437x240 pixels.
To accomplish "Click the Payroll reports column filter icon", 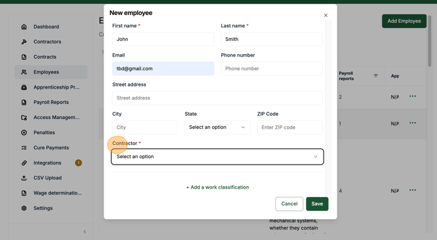I will [376, 75].
